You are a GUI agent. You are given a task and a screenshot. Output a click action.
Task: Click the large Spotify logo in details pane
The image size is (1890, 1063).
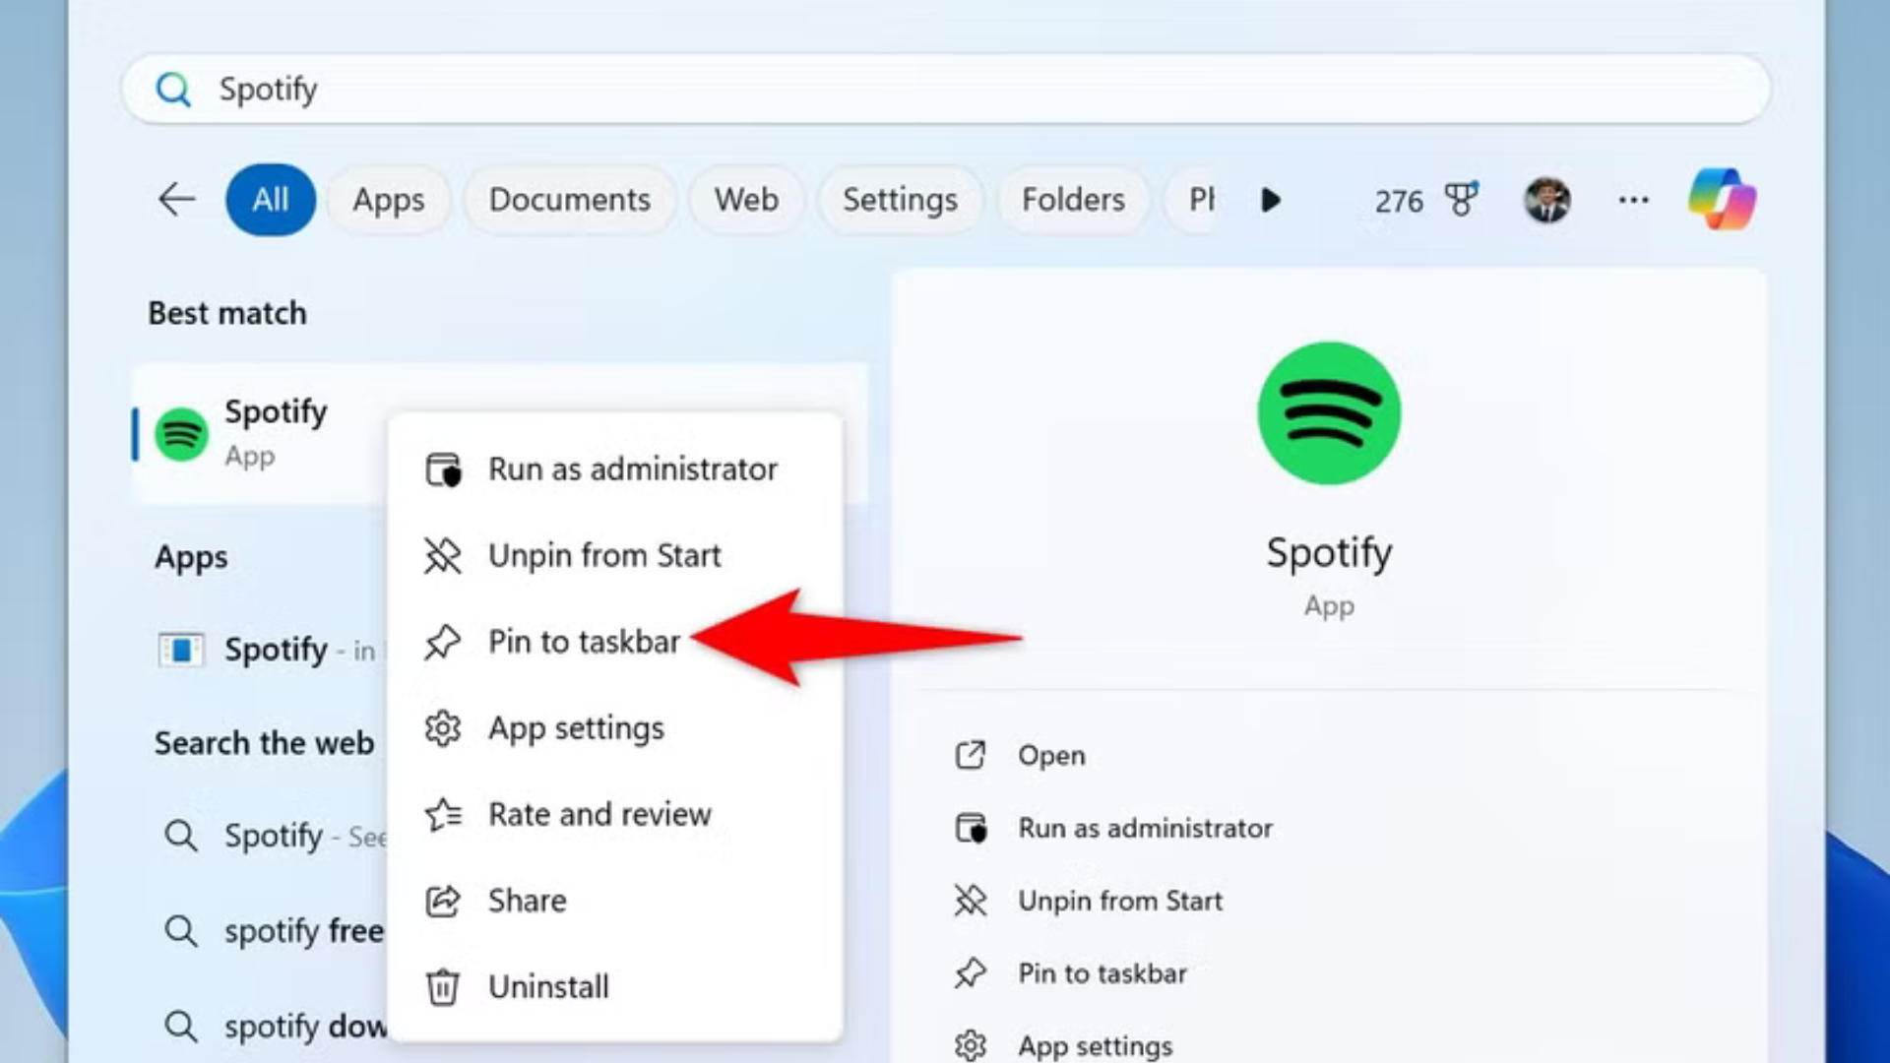[x=1329, y=413]
